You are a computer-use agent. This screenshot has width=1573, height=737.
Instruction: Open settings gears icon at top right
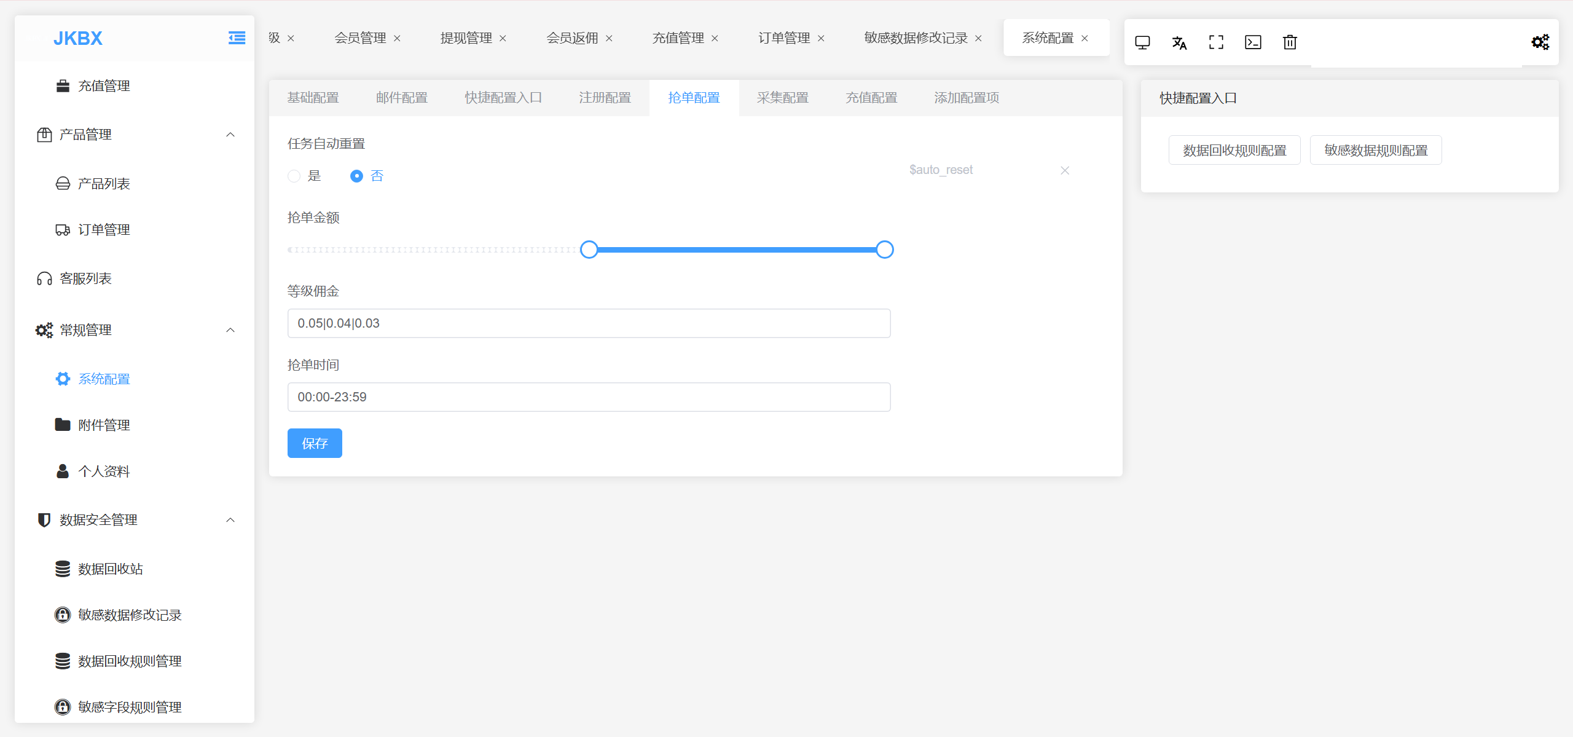pyautogui.click(x=1540, y=42)
